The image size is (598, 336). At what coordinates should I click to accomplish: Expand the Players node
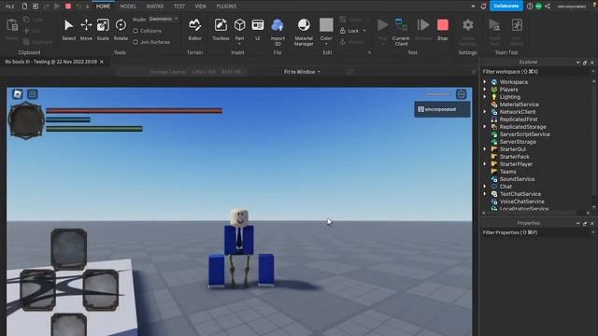485,90
